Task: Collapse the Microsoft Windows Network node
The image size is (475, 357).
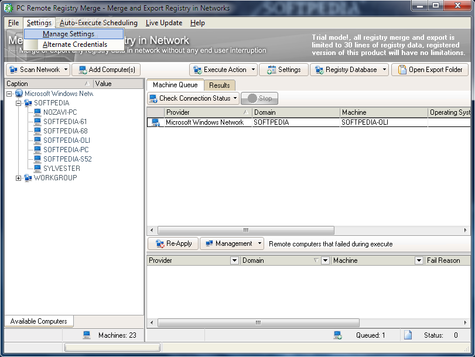Action: pos(9,94)
